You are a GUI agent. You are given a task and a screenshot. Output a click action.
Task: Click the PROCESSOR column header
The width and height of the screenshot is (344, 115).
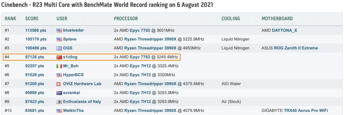[x=126, y=19]
